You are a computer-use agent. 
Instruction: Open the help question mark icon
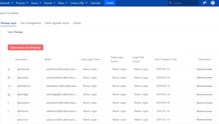(213, 3)
